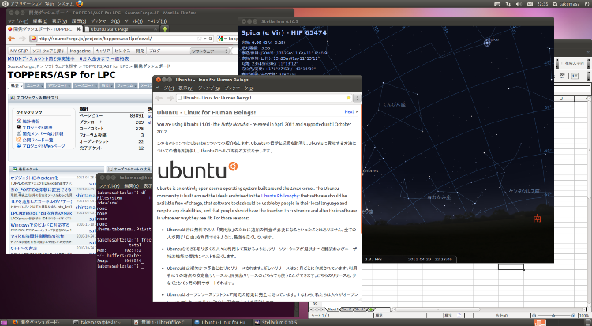This screenshot has width=592, height=326.
Task: Close the Ubuntu Start Page tab in Firefox
Action: pyautogui.click(x=155, y=28)
